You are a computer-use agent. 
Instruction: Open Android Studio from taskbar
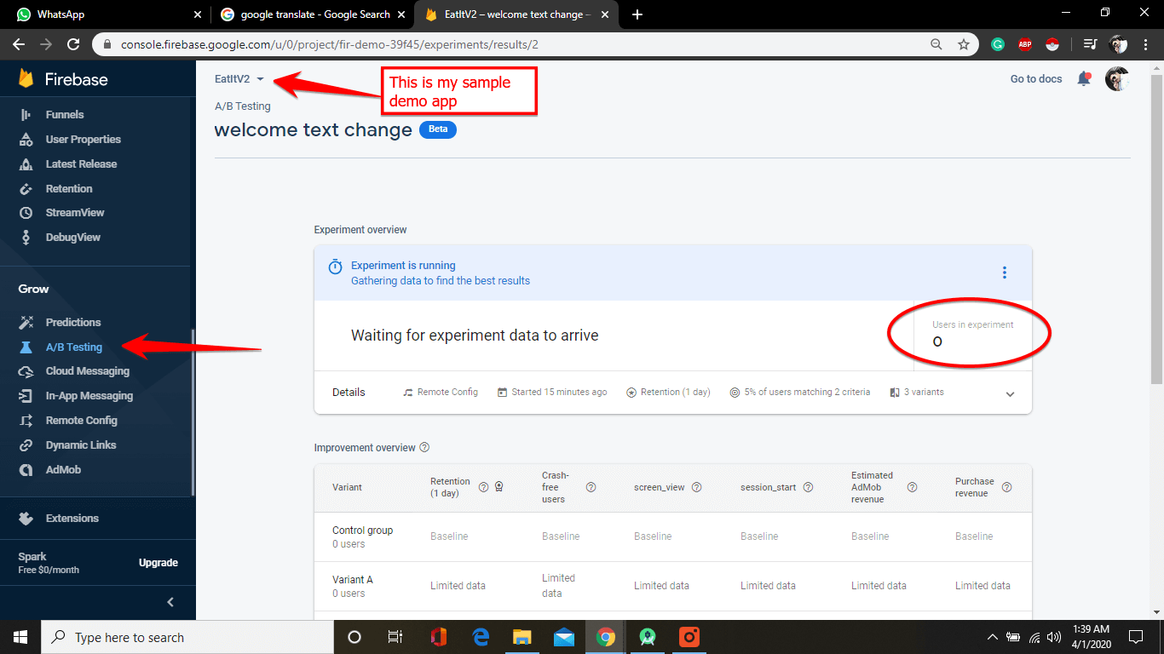click(648, 637)
